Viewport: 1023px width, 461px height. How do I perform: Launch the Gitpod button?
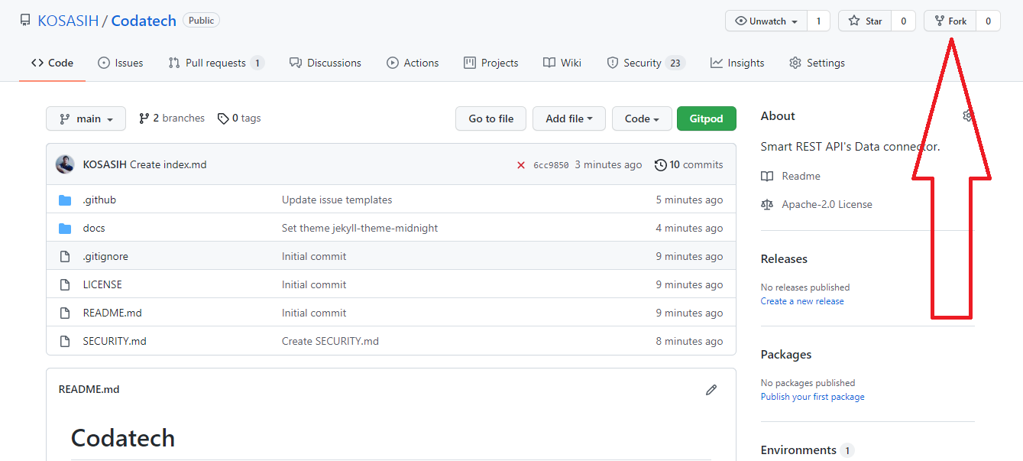pos(707,118)
